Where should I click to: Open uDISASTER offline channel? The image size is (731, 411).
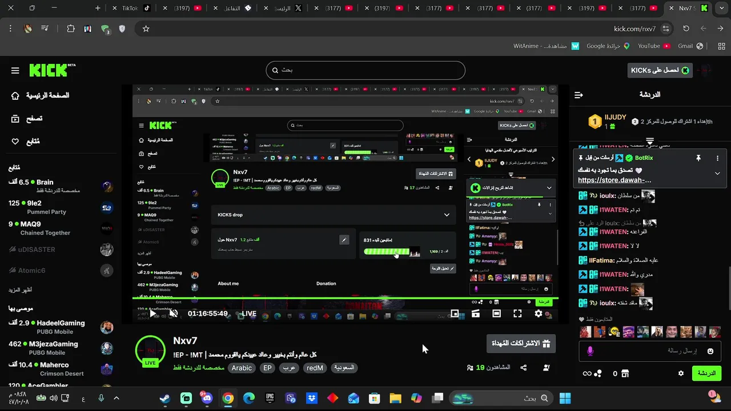pyautogui.click(x=60, y=249)
